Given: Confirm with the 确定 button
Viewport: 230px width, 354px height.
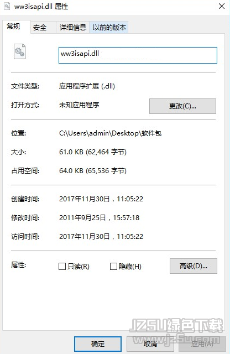Looking at the screenshot, I should tap(98, 344).
